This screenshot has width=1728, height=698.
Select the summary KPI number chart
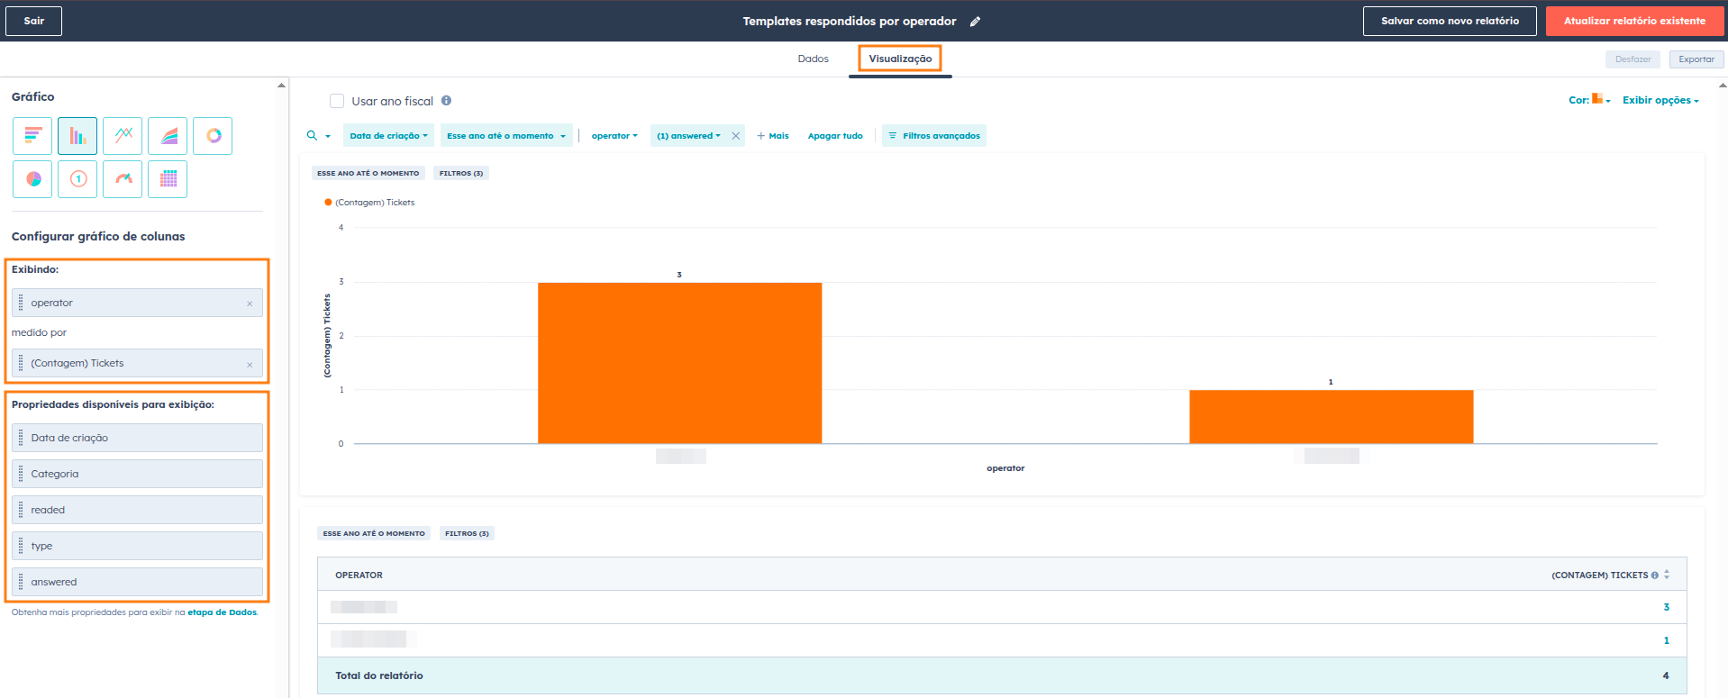coord(78,179)
